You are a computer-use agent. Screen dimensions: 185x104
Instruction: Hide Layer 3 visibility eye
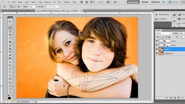click(157, 41)
